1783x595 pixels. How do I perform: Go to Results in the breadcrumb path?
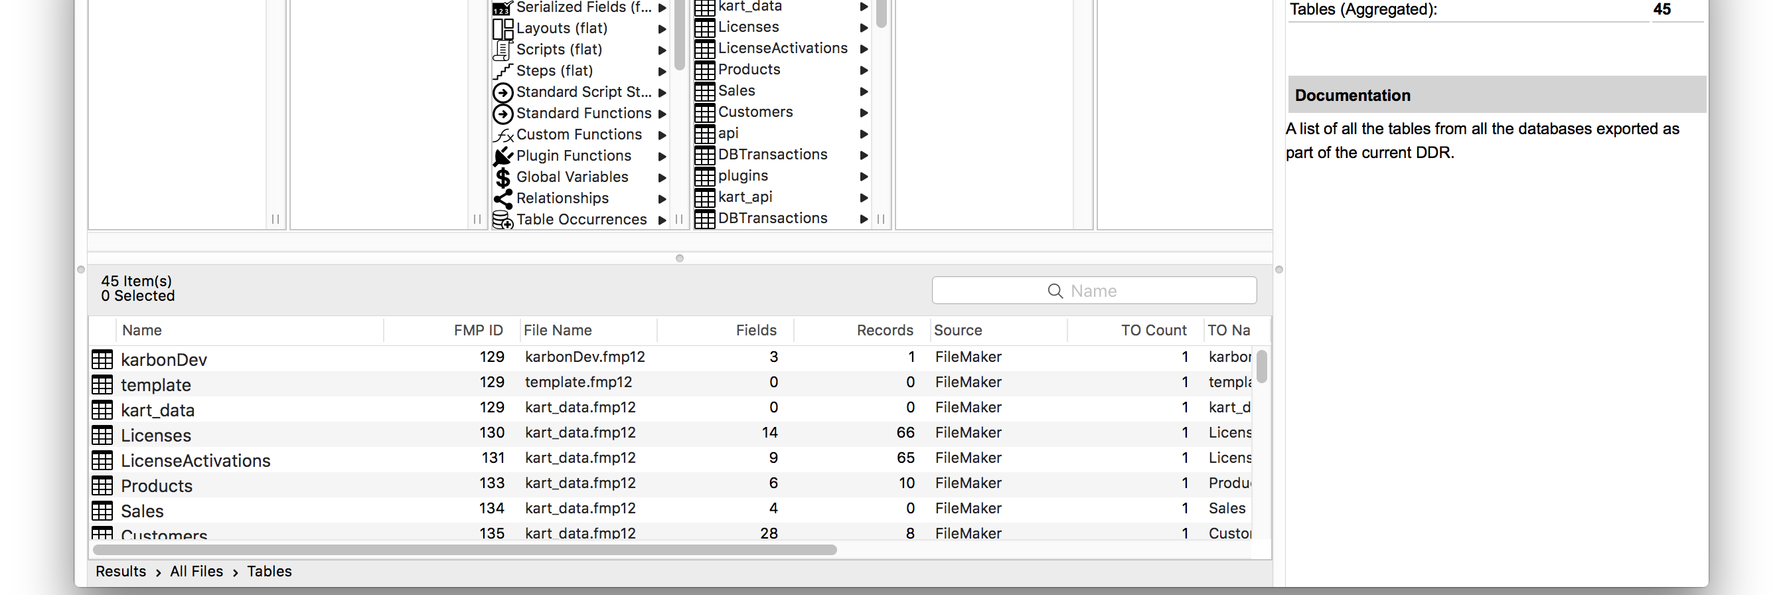tap(120, 572)
